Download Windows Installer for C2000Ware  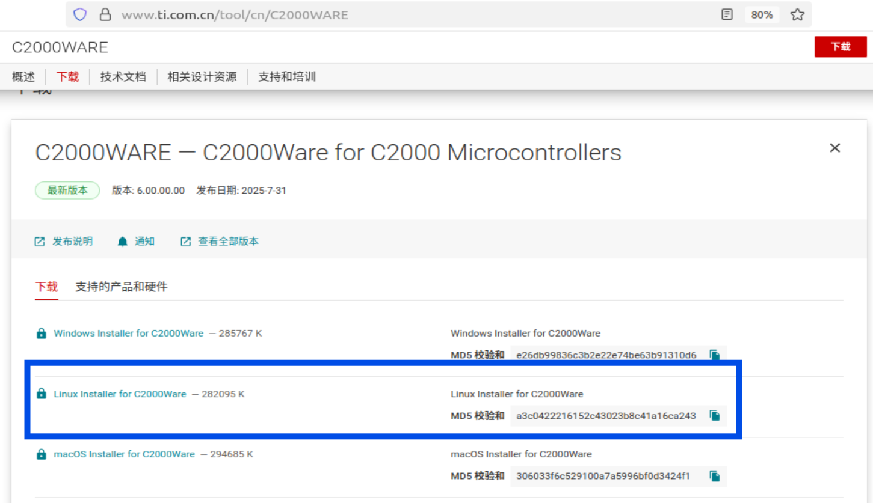pyautogui.click(x=129, y=333)
